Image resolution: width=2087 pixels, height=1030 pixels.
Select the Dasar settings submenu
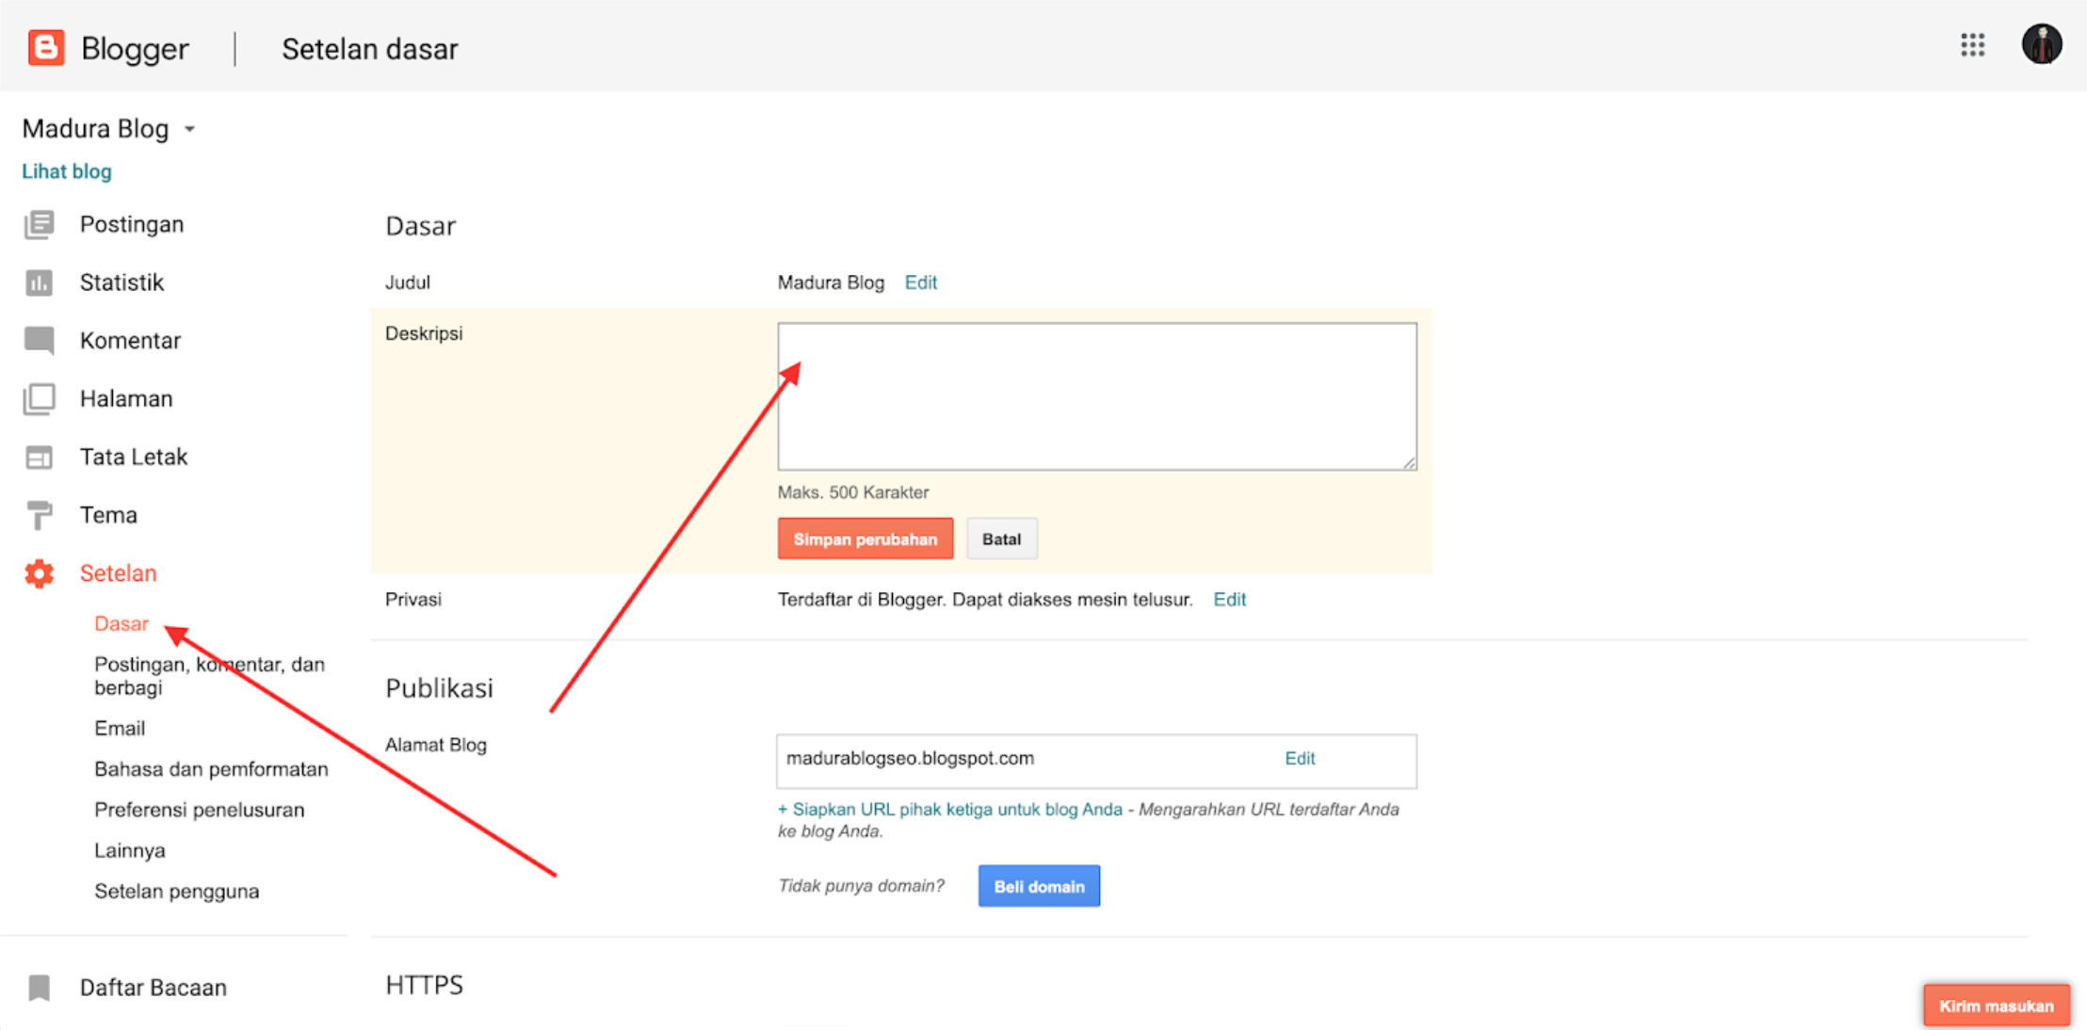121,623
